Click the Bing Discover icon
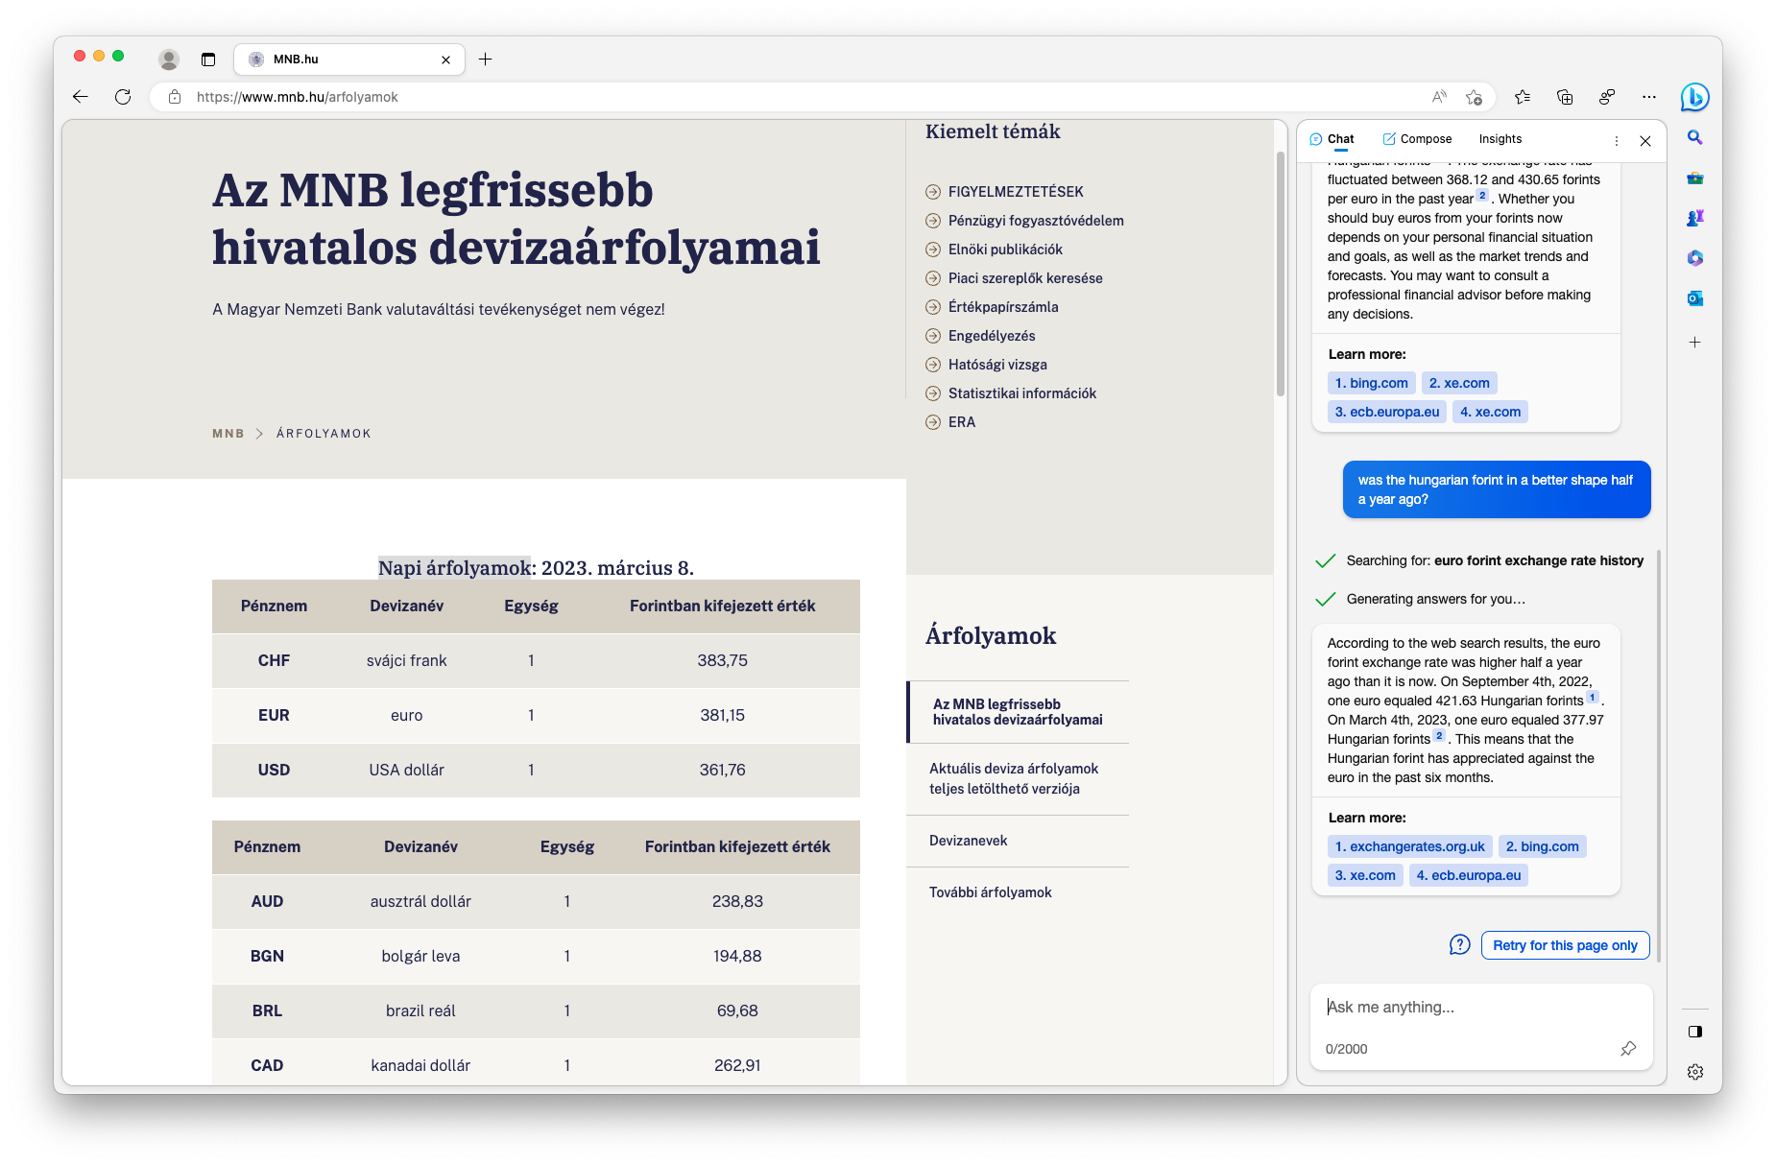 click(x=1694, y=97)
